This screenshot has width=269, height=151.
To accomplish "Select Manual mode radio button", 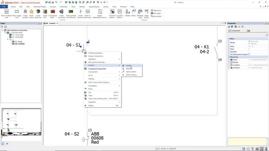I will point(249,44).
